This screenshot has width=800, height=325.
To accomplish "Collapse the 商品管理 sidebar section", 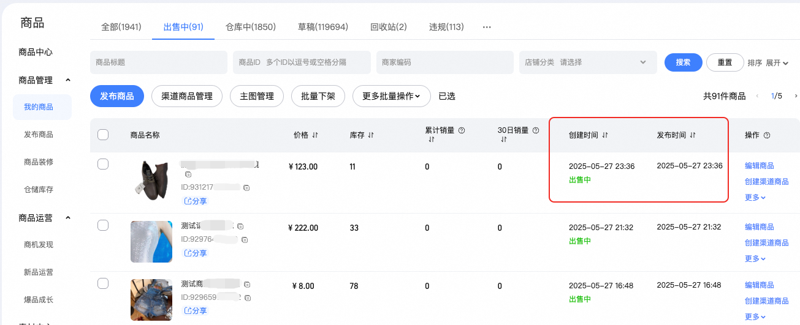I will 68,80.
